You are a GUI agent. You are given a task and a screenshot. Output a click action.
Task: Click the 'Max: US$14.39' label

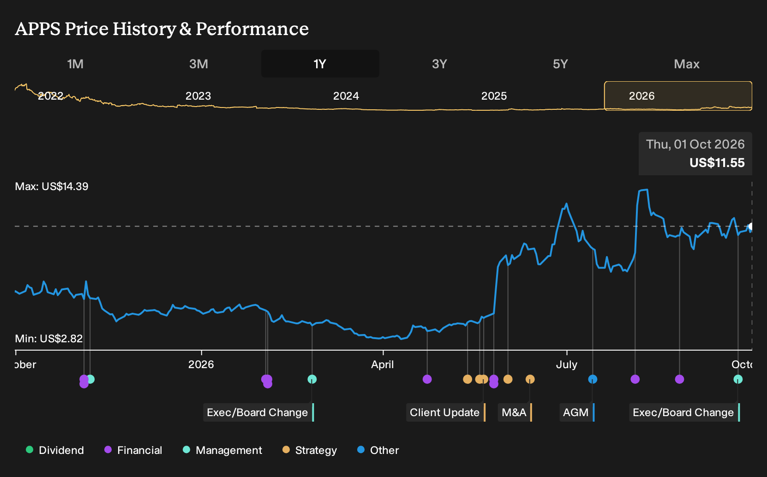point(52,186)
